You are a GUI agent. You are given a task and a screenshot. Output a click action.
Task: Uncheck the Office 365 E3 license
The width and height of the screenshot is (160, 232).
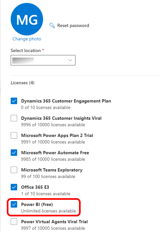[14, 187]
